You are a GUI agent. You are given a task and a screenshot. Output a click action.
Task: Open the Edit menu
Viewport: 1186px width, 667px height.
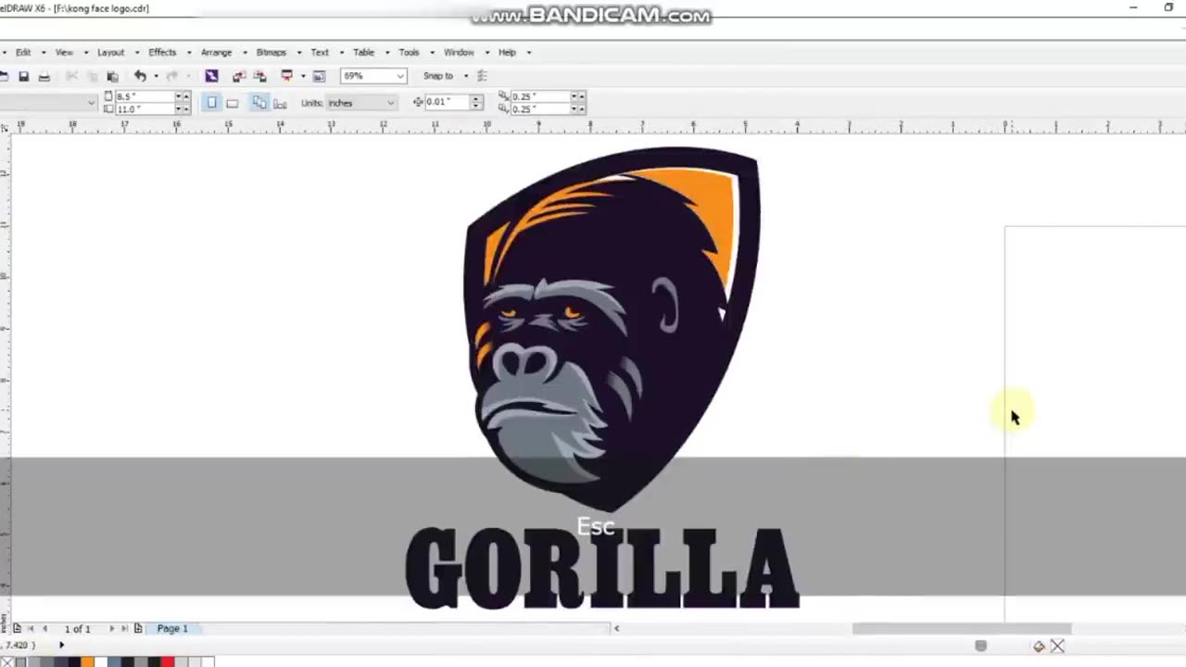pyautogui.click(x=23, y=53)
